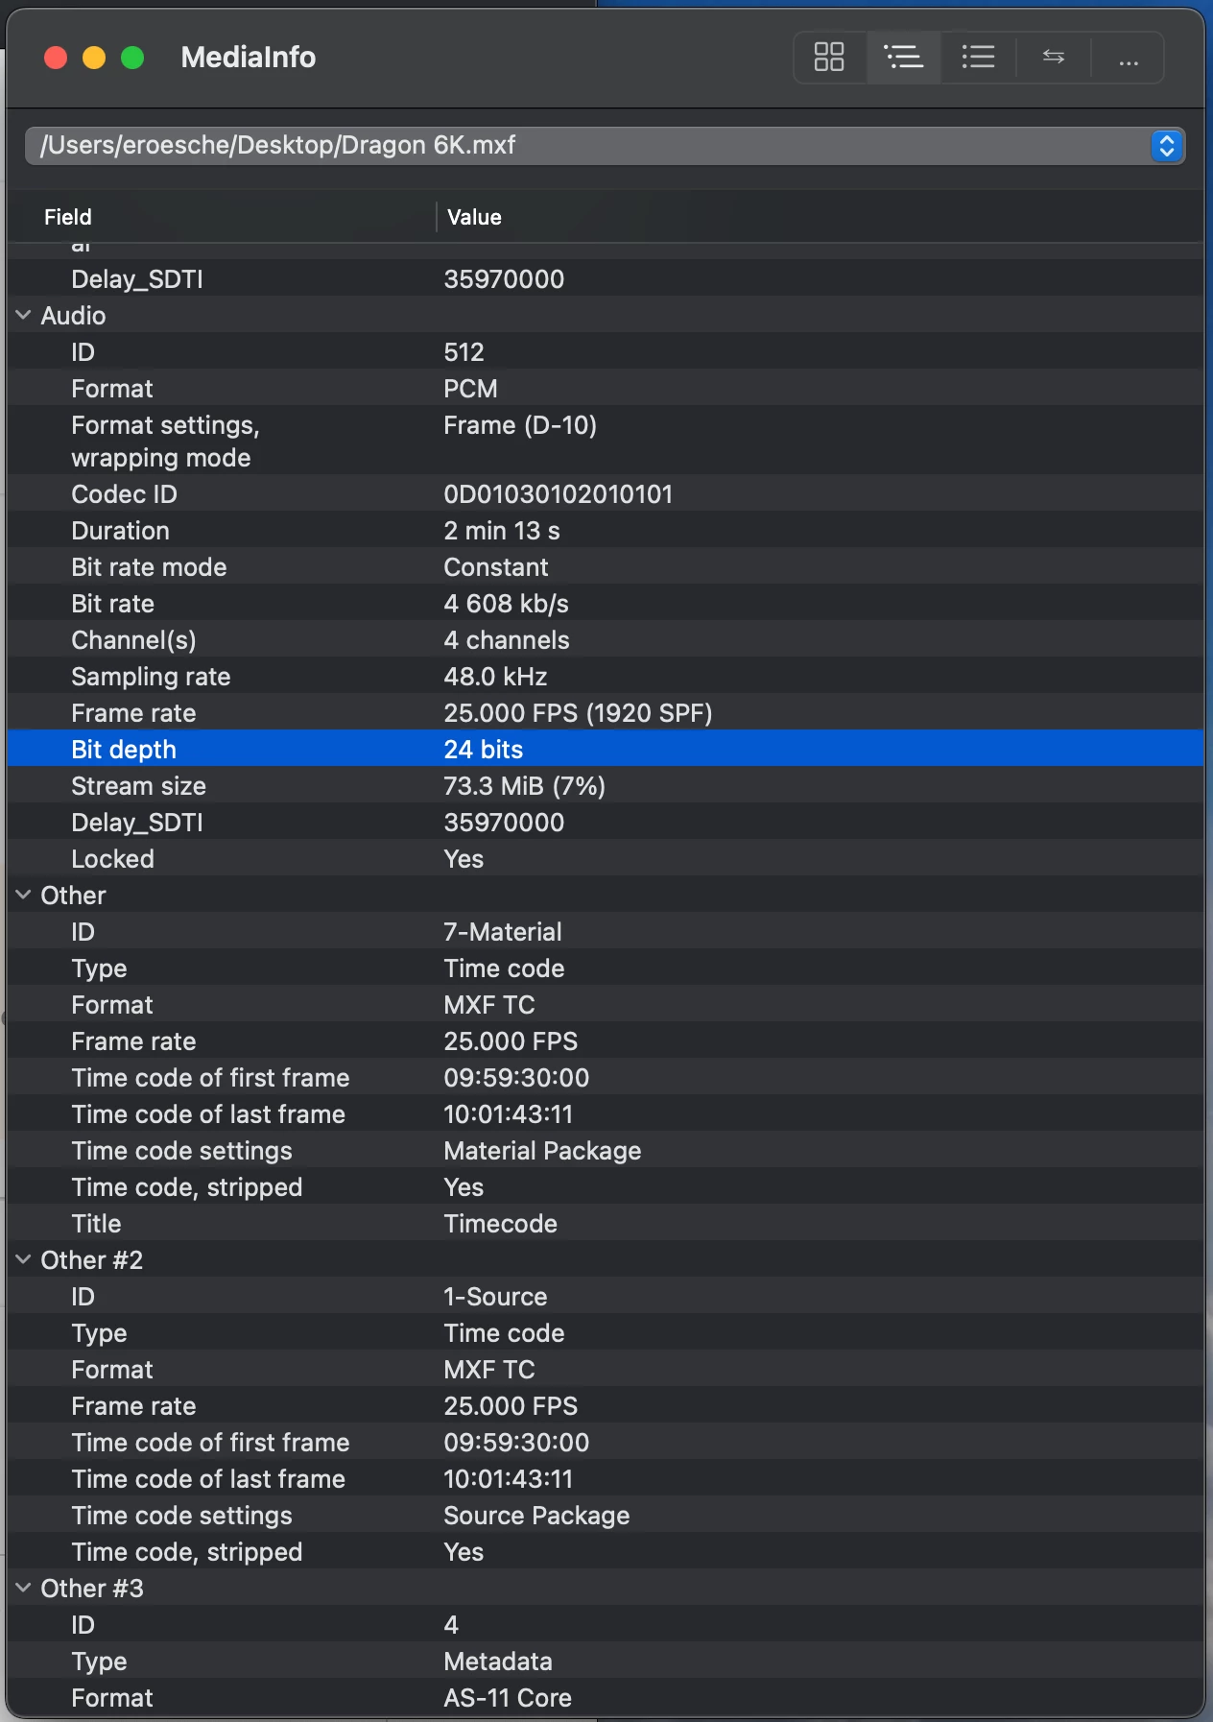Collapse the Other #3 section
The image size is (1213, 1722).
(x=24, y=1588)
